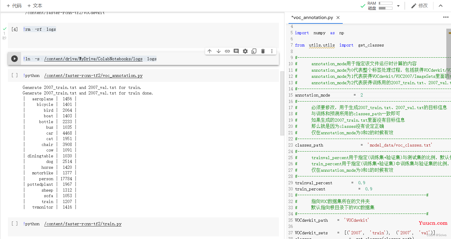Click the notebook vertical scrollbar
Image resolution: width=451 pixels, height=239 pixels.
click(x=282, y=103)
